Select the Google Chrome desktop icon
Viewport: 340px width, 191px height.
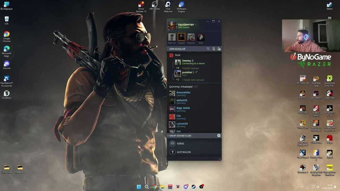pos(7,37)
